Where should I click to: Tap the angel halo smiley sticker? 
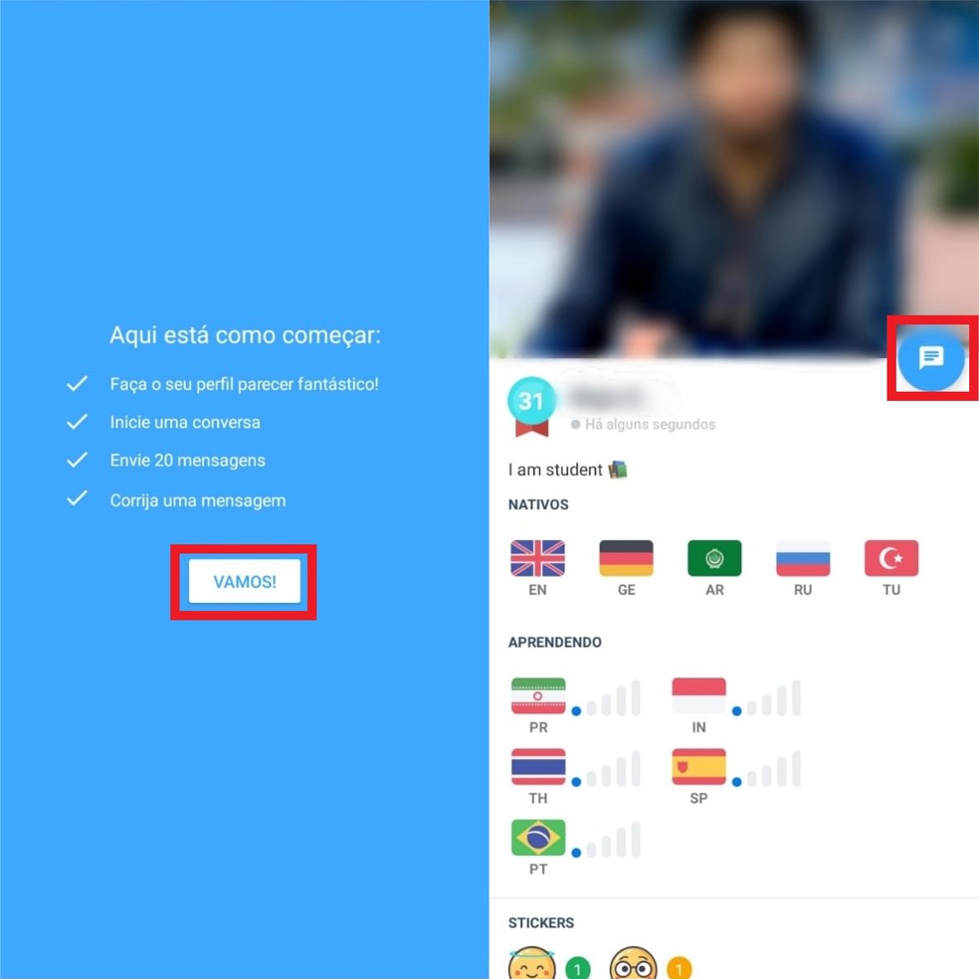[x=532, y=963]
